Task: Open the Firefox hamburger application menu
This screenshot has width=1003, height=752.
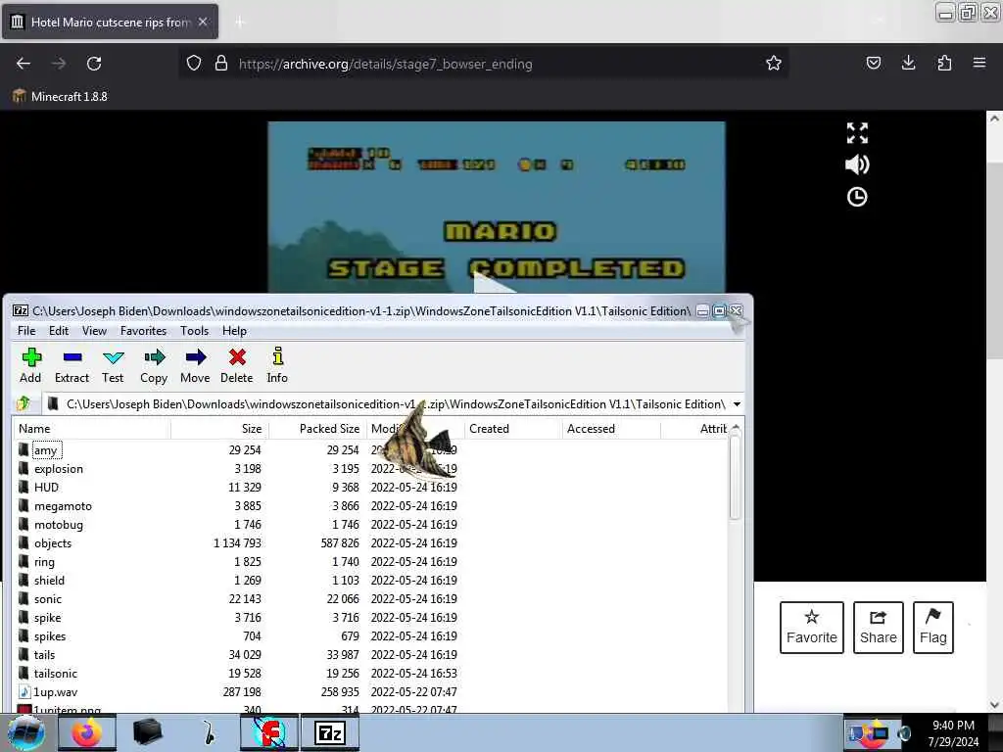Action: click(x=979, y=64)
